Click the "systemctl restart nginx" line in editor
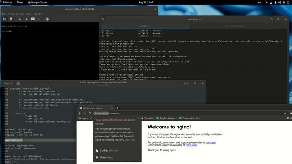 point(20,129)
